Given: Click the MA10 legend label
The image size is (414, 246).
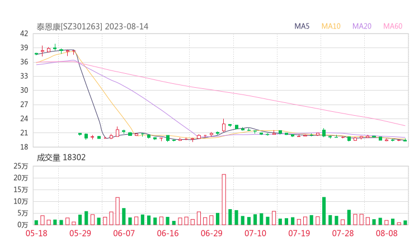Looking at the screenshot, I should pyautogui.click(x=331, y=26).
